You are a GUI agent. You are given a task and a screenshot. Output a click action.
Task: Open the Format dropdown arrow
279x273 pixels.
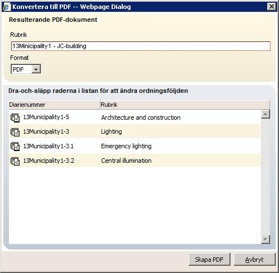pyautogui.click(x=36, y=69)
